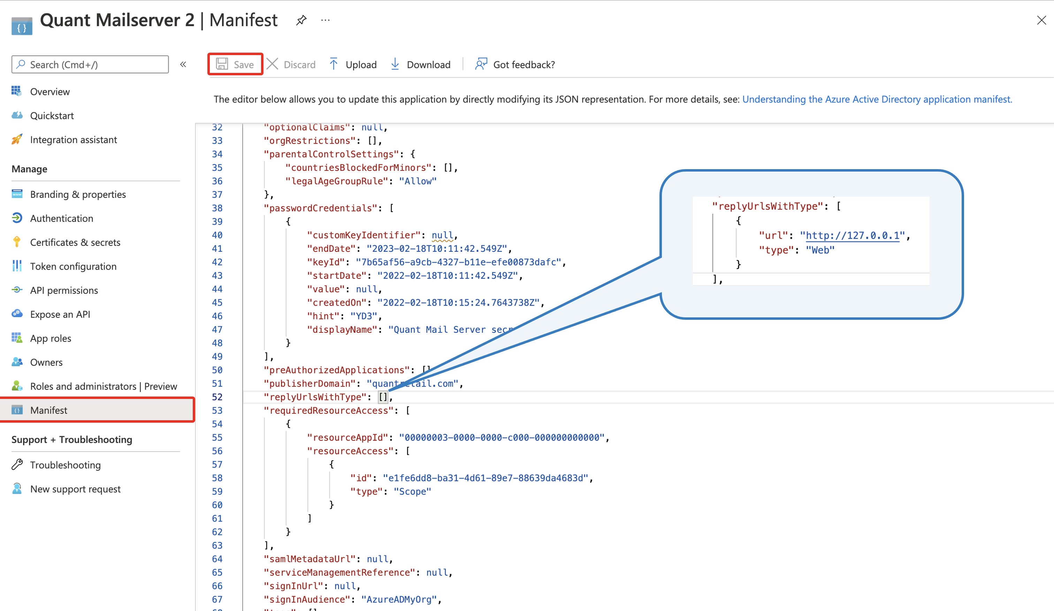Click the Branding & properties icon

[17, 194]
